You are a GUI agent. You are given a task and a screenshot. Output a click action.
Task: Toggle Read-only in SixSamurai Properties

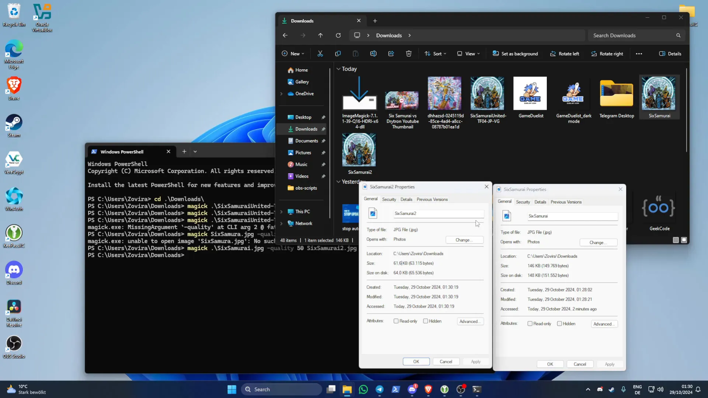click(x=531, y=324)
